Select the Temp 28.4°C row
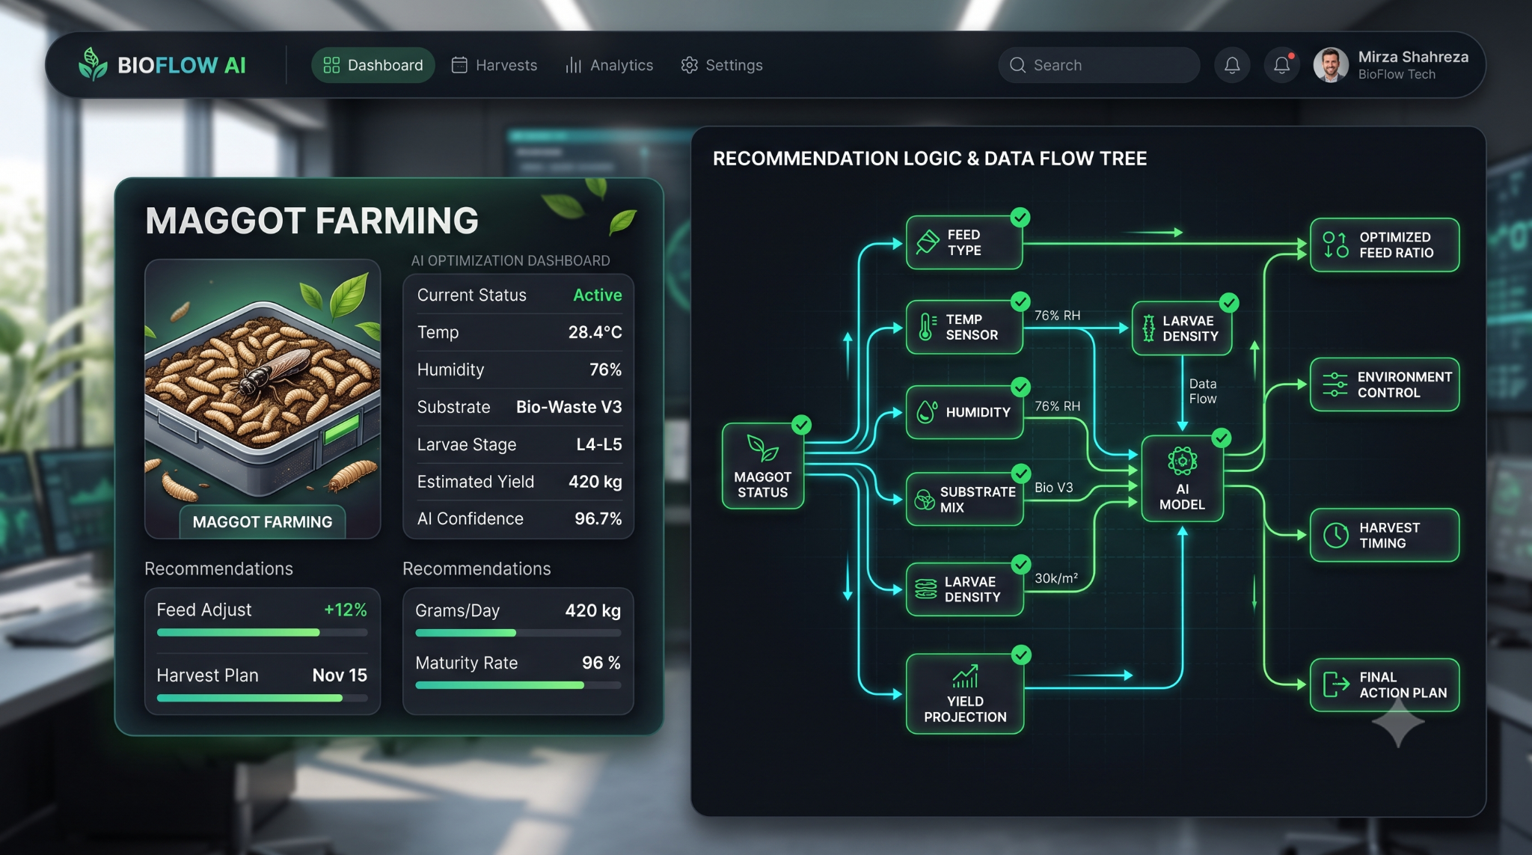This screenshot has height=855, width=1532. (x=519, y=332)
